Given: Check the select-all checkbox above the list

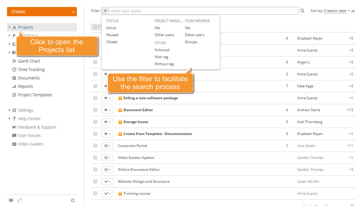Looking at the screenshot, I should (x=95, y=26).
